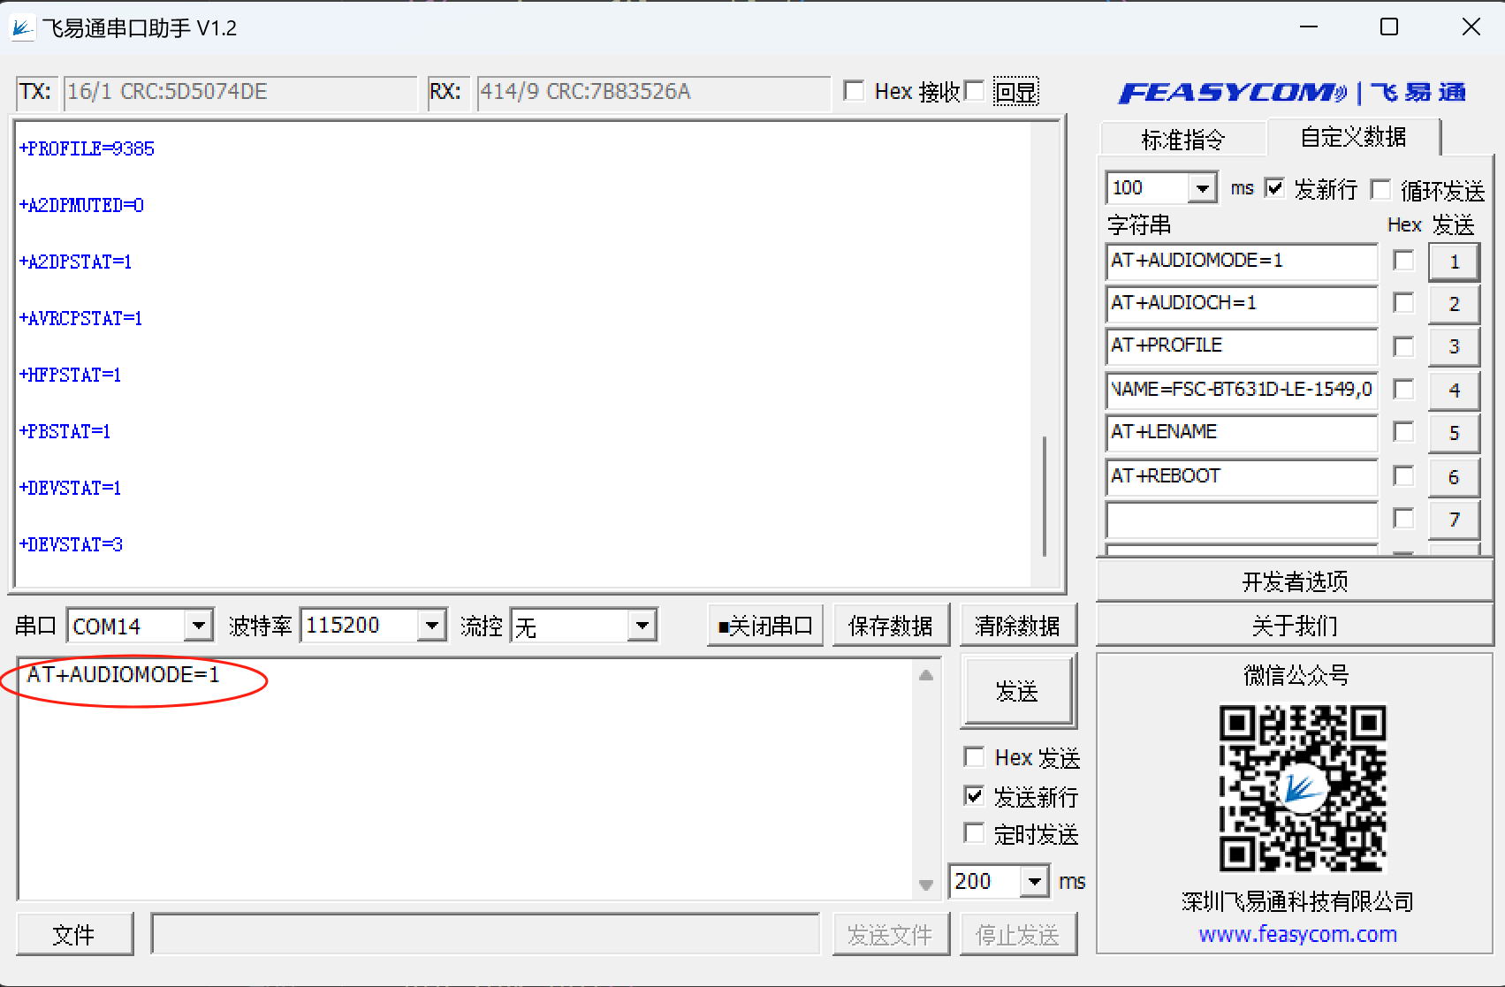Check the Hex box beside AT+REBOOT

(1402, 475)
